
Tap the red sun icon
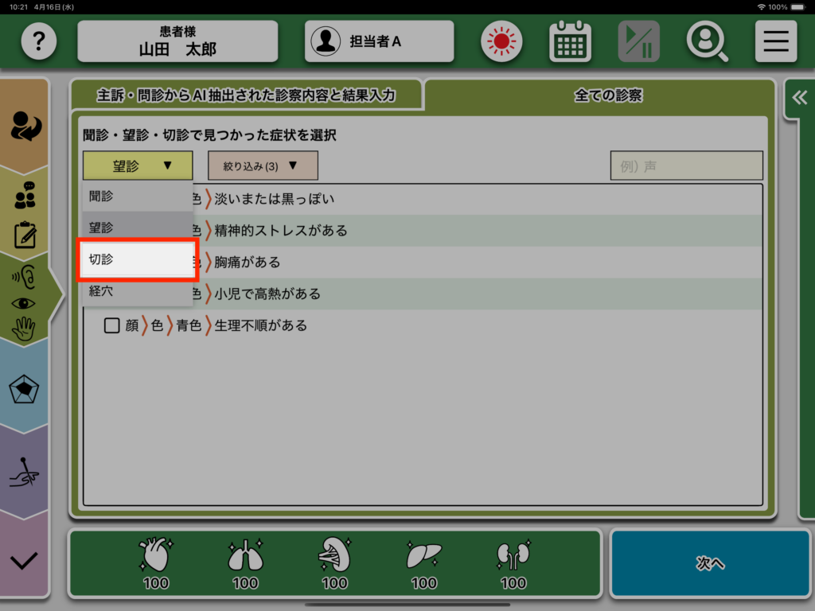click(501, 41)
